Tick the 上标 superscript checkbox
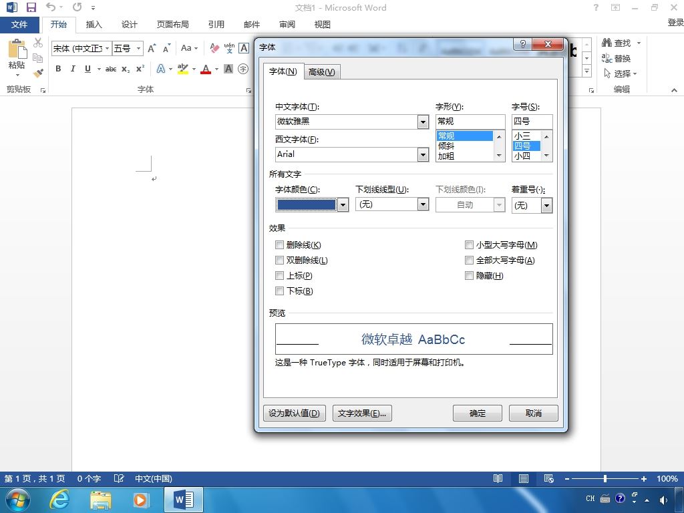This screenshot has height=513, width=684. [x=280, y=275]
